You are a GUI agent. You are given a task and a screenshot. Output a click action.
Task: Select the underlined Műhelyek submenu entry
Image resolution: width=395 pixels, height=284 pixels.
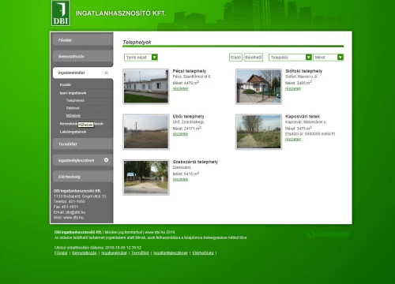(73, 116)
